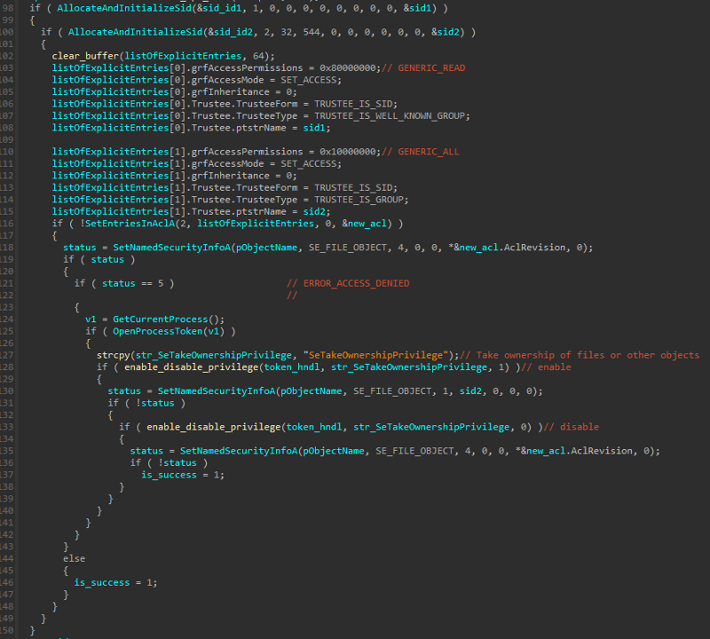The height and width of the screenshot is (639, 710).
Task: Select the clear_buffer function name
Action: click(86, 56)
